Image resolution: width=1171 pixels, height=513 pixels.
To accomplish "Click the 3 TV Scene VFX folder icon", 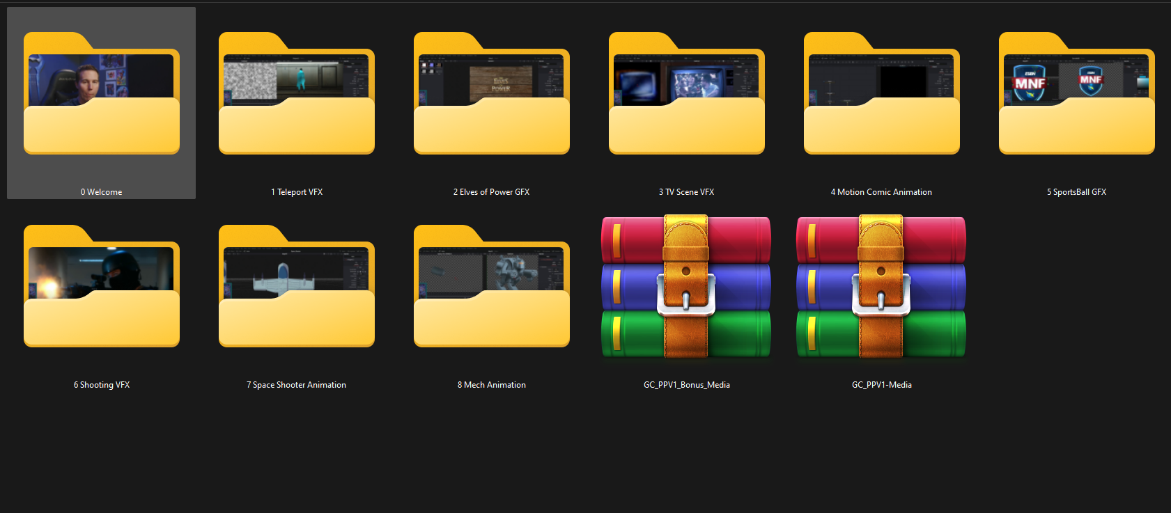I will point(687,94).
